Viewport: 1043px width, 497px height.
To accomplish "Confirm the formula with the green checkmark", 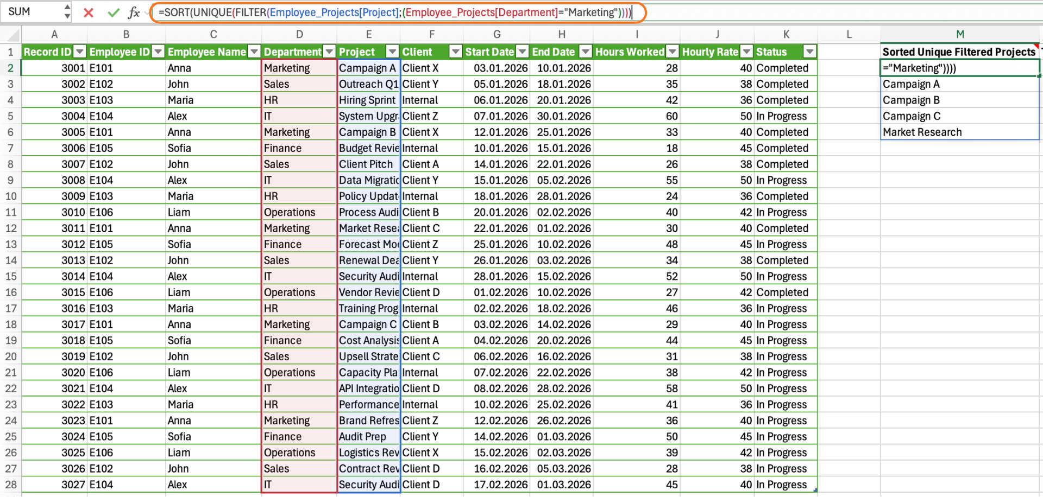I will tap(113, 12).
